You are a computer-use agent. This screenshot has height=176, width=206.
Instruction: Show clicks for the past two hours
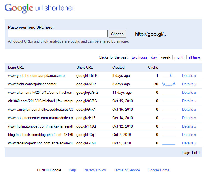[139, 57]
